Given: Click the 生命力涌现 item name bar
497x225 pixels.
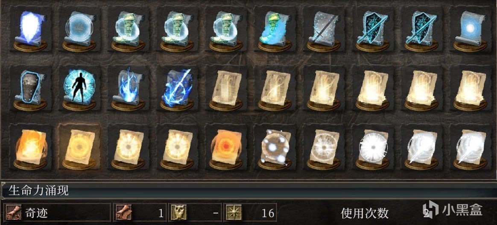Looking at the screenshot, I should click(x=248, y=190).
